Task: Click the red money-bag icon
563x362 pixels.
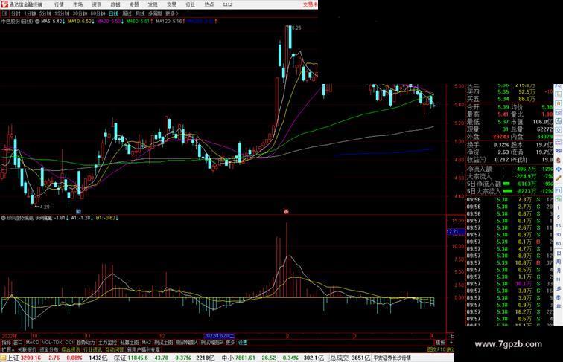Action: coord(559,161)
